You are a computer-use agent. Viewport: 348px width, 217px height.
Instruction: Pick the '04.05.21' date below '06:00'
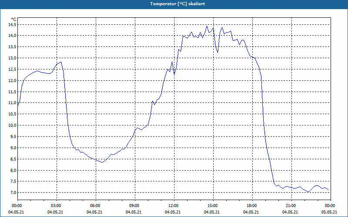(94, 212)
